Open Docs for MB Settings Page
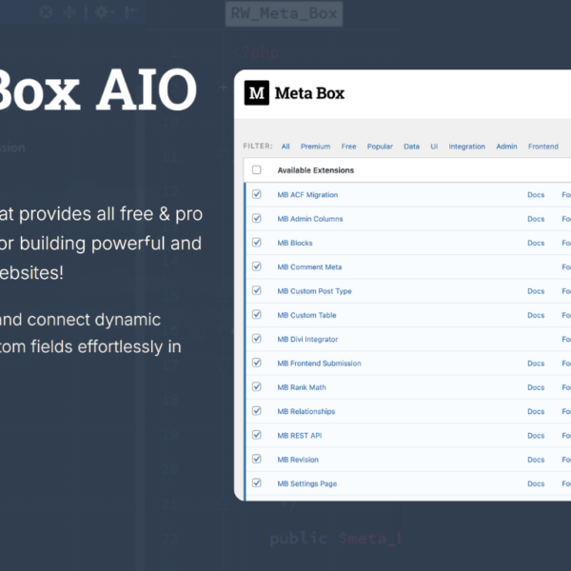 click(x=536, y=483)
